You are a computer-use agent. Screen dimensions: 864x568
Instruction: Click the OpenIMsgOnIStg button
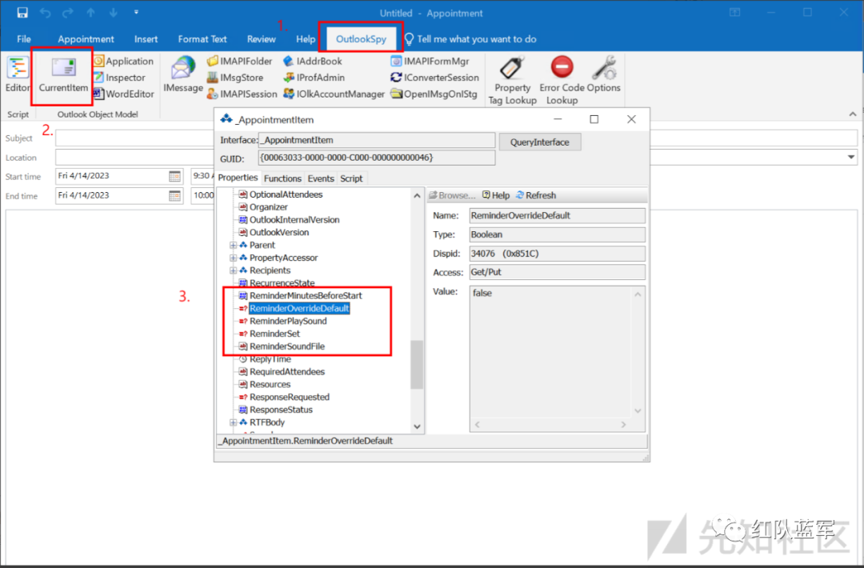pyautogui.click(x=434, y=94)
